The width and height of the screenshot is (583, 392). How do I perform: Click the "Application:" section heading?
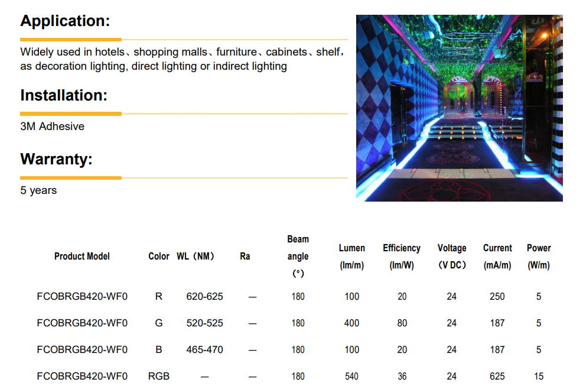(x=65, y=21)
